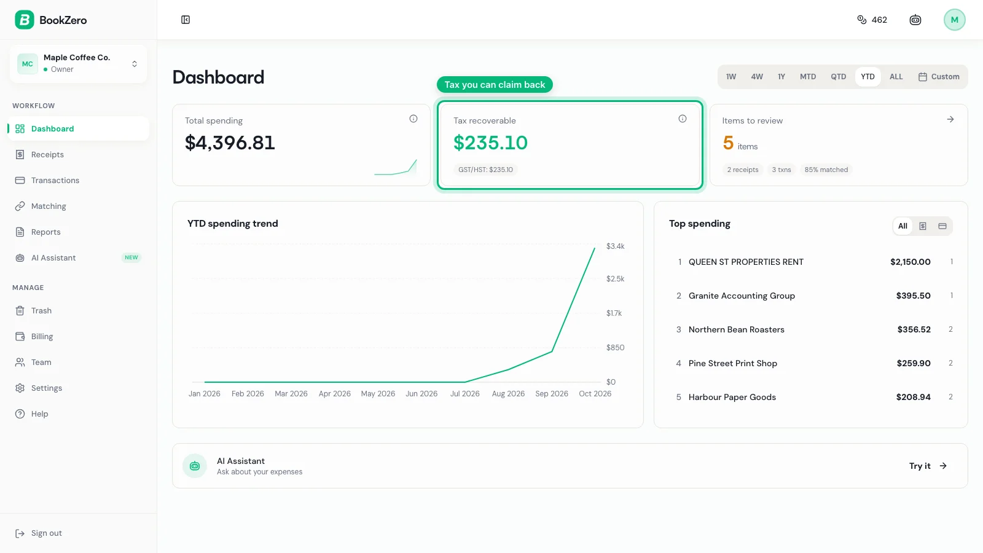This screenshot has width=983, height=553.
Task: Select the YTD time range
Action: (867, 77)
